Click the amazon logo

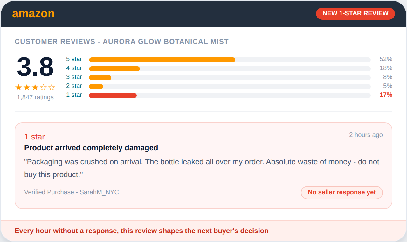(x=33, y=14)
